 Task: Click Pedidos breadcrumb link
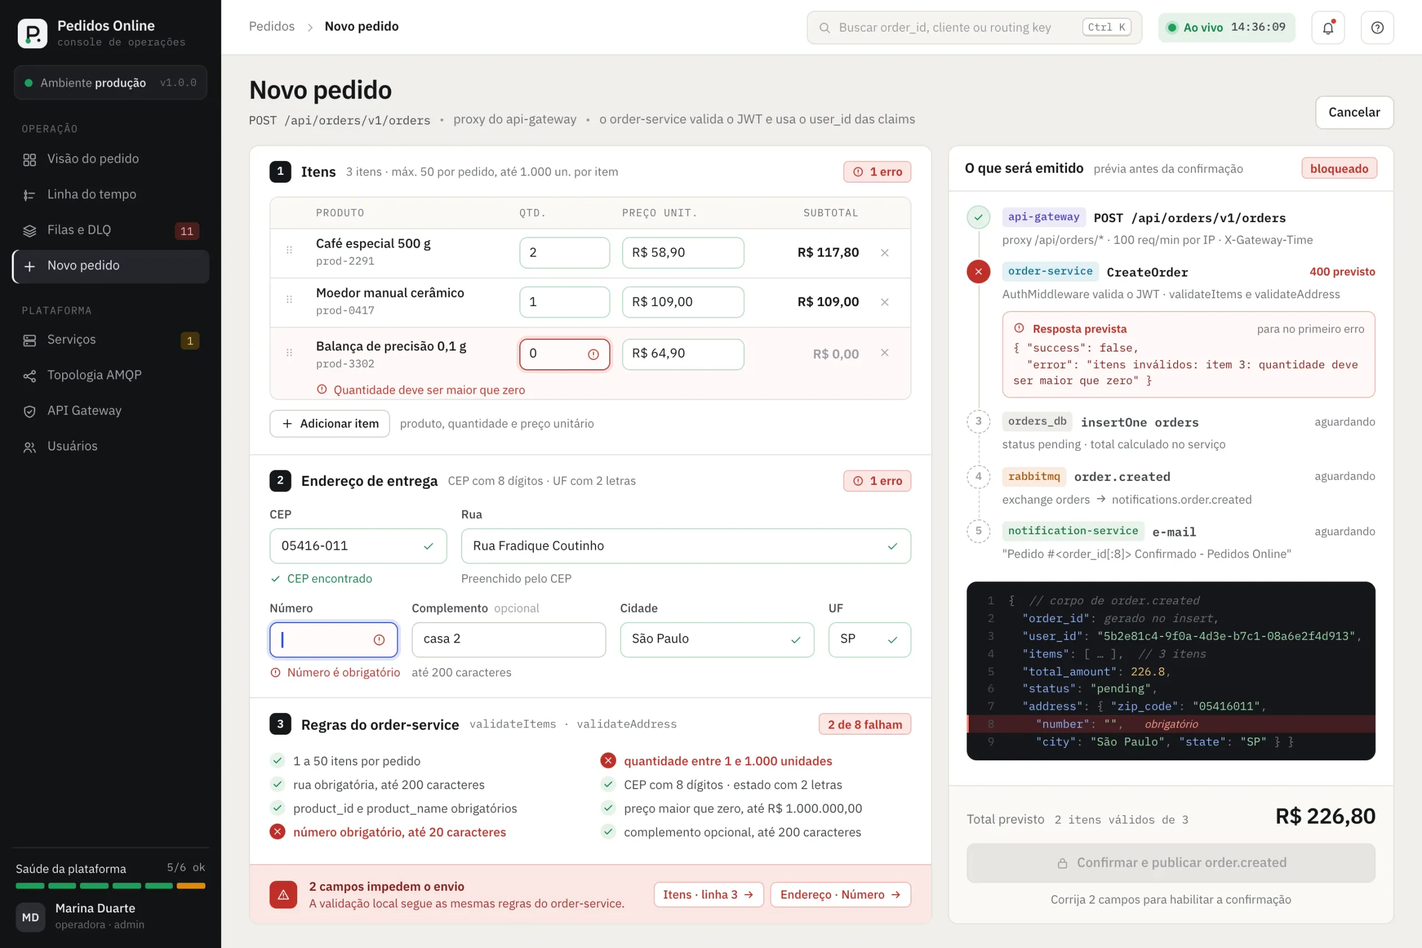coord(272,27)
